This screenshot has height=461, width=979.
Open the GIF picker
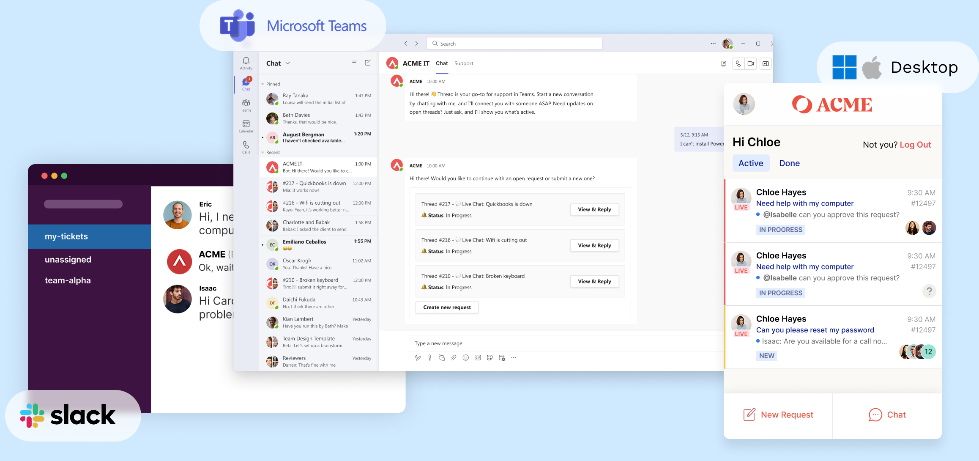point(477,358)
